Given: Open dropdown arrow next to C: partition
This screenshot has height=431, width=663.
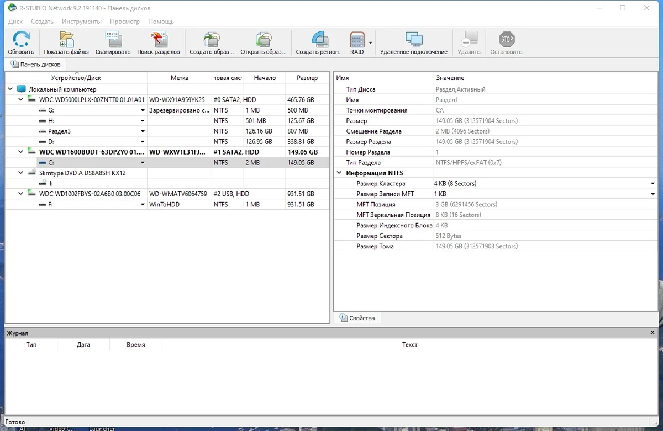Looking at the screenshot, I should (143, 163).
